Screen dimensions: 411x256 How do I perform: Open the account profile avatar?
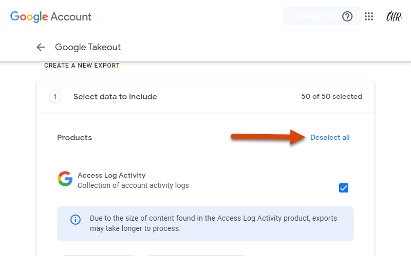click(x=394, y=16)
